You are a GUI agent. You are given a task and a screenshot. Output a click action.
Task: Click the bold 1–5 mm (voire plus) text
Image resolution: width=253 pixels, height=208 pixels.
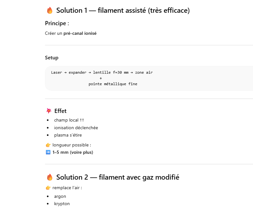coord(72,152)
